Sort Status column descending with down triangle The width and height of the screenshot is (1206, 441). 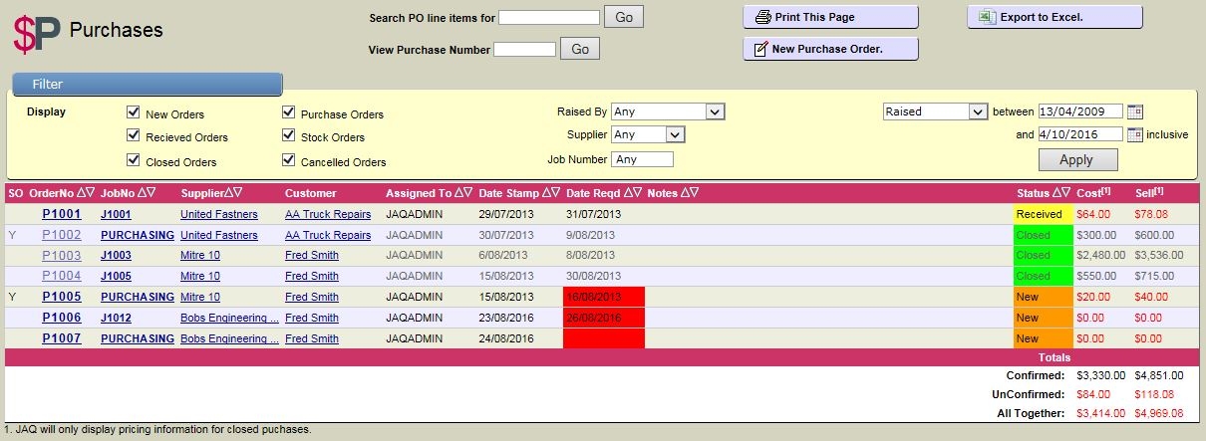coord(1067,192)
